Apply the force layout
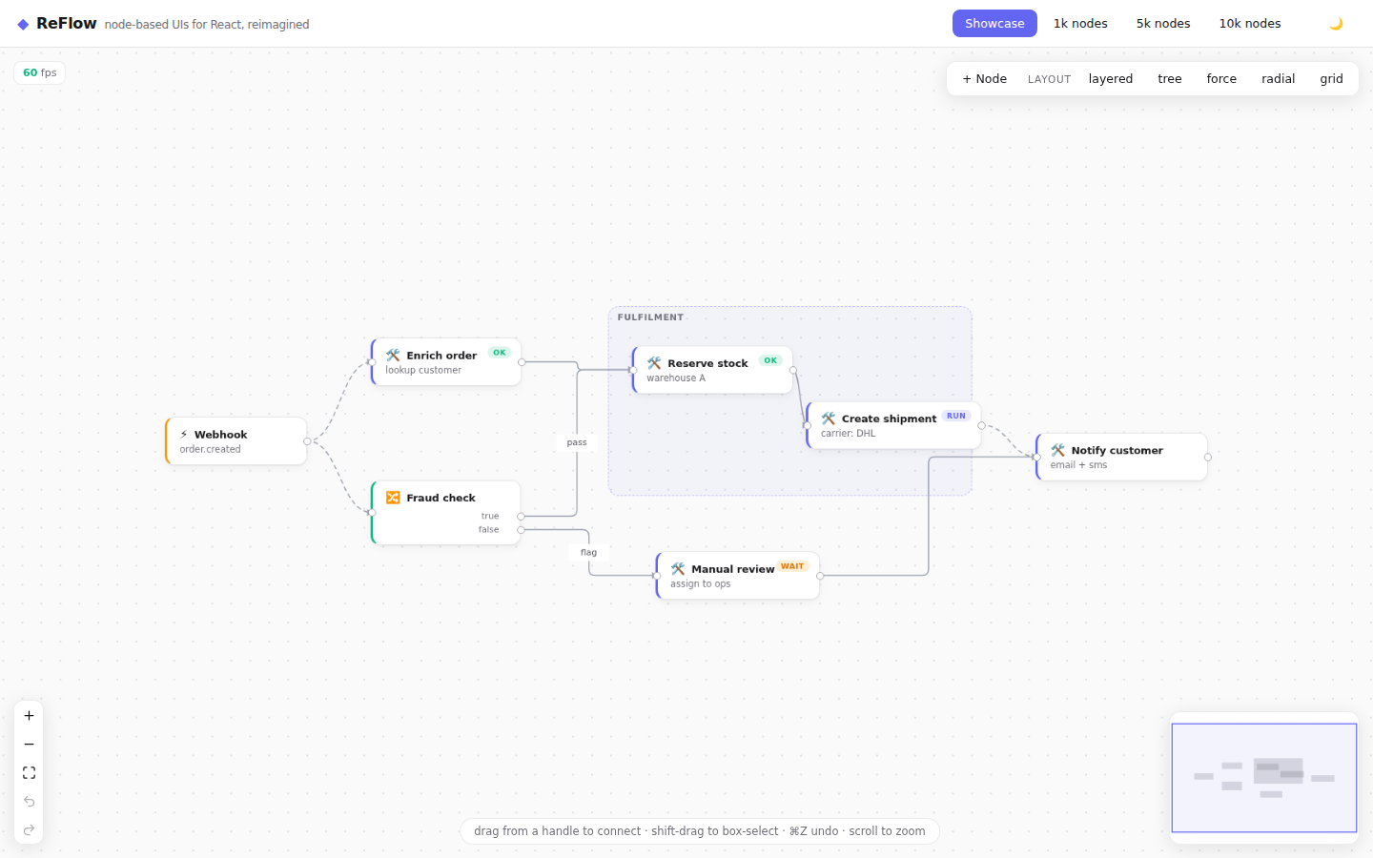This screenshot has height=858, width=1373. pos(1221,79)
